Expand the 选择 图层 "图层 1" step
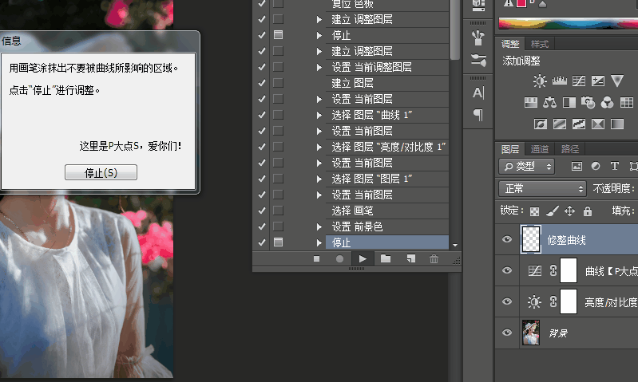The height and width of the screenshot is (382, 638). click(x=319, y=179)
